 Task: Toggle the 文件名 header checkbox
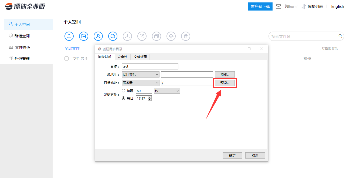[x=66, y=58]
